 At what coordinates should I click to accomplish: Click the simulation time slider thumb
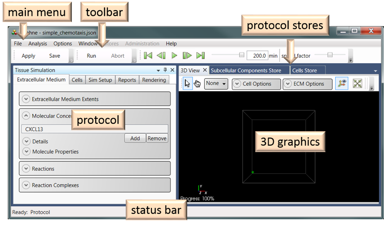tap(242, 55)
